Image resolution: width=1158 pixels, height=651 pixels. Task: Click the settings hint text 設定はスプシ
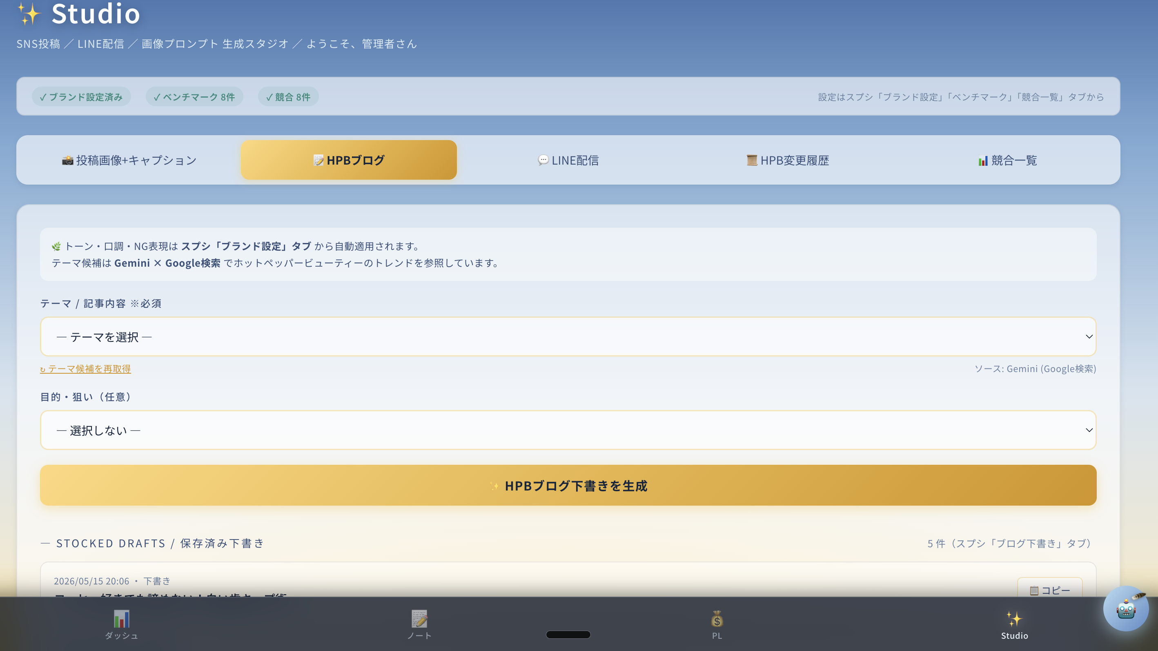[x=961, y=97]
